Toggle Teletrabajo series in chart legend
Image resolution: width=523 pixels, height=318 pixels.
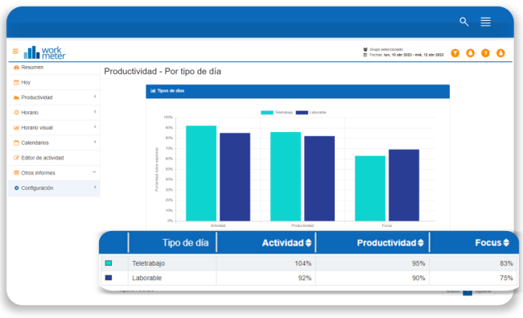(x=277, y=113)
